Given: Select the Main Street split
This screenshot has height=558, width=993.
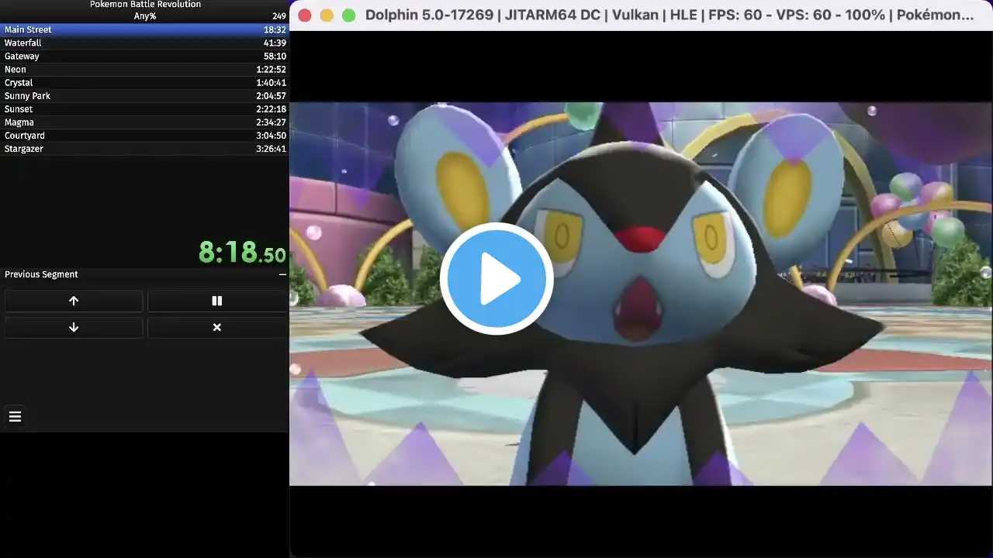Looking at the screenshot, I should coord(144,29).
